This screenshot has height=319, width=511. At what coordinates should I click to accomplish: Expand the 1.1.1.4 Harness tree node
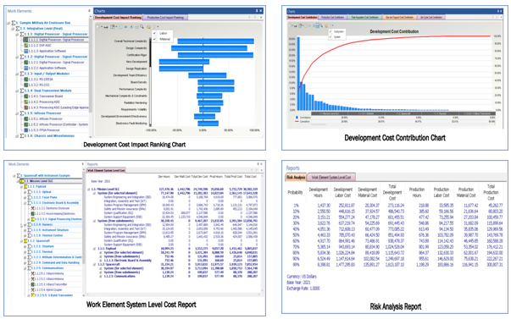(x=25, y=224)
